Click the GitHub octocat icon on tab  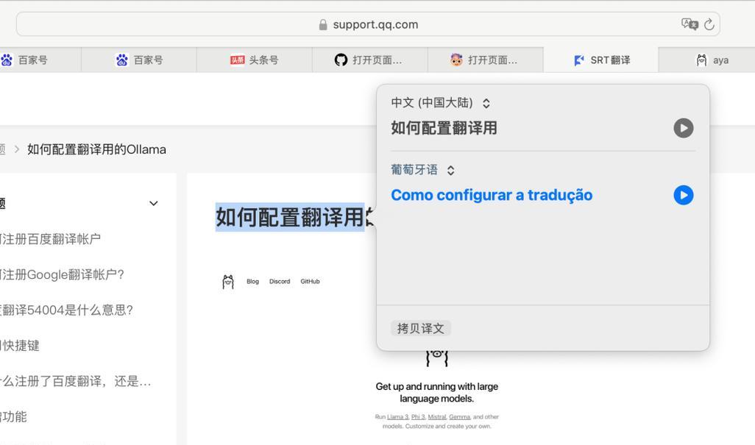click(341, 60)
